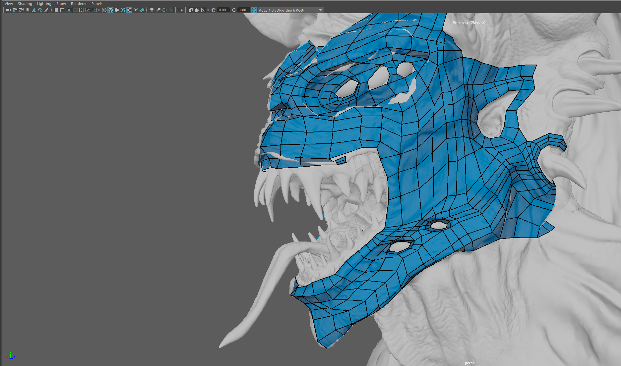Click the camera Bookmarks icon

(28, 10)
